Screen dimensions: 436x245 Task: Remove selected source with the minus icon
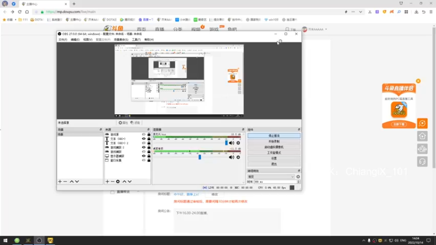(113, 181)
